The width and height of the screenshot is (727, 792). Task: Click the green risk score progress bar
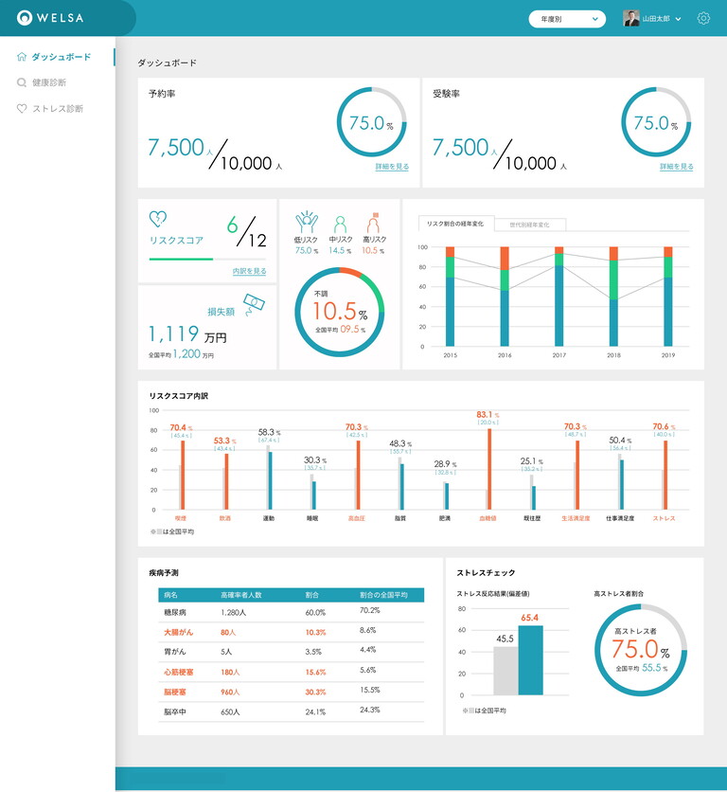(x=181, y=260)
